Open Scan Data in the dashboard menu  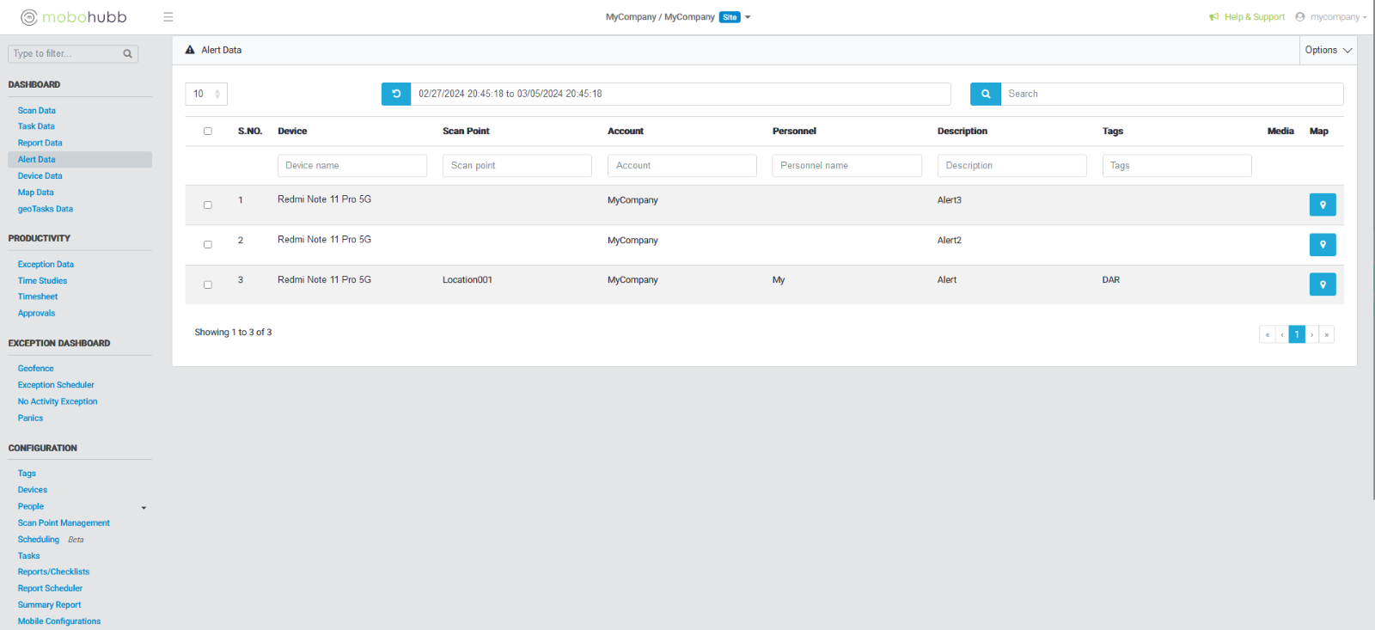tap(37, 111)
